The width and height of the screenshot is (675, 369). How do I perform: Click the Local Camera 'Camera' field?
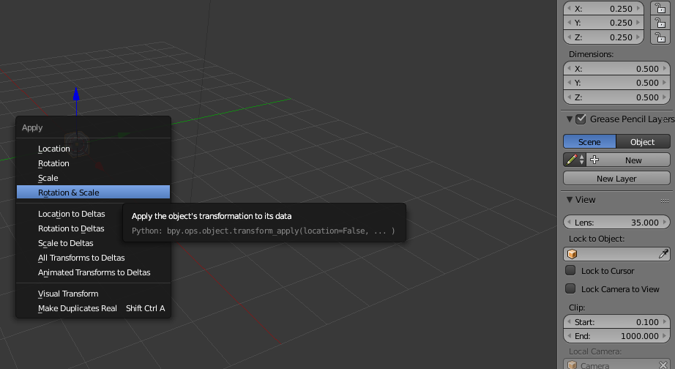(x=616, y=365)
